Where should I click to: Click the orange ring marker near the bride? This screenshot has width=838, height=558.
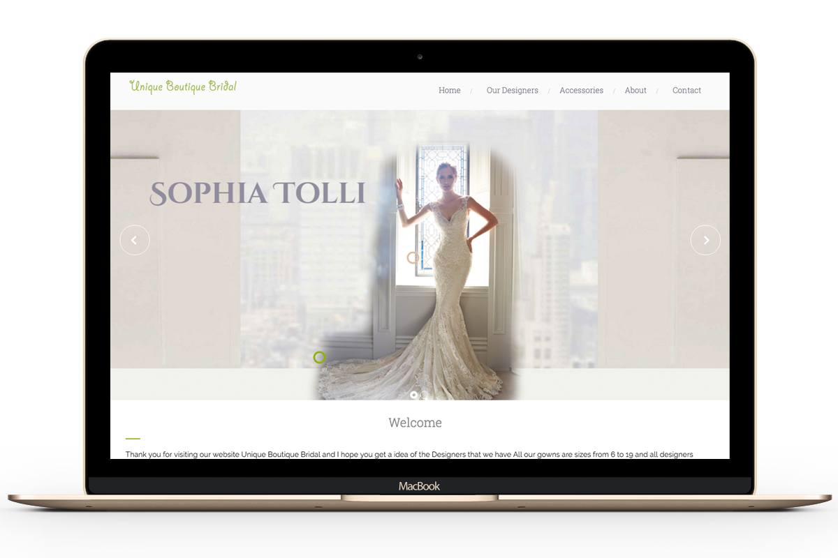[x=413, y=257]
